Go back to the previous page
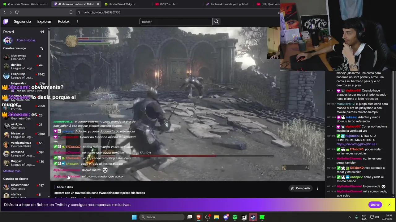 pyautogui.click(x=4, y=12)
